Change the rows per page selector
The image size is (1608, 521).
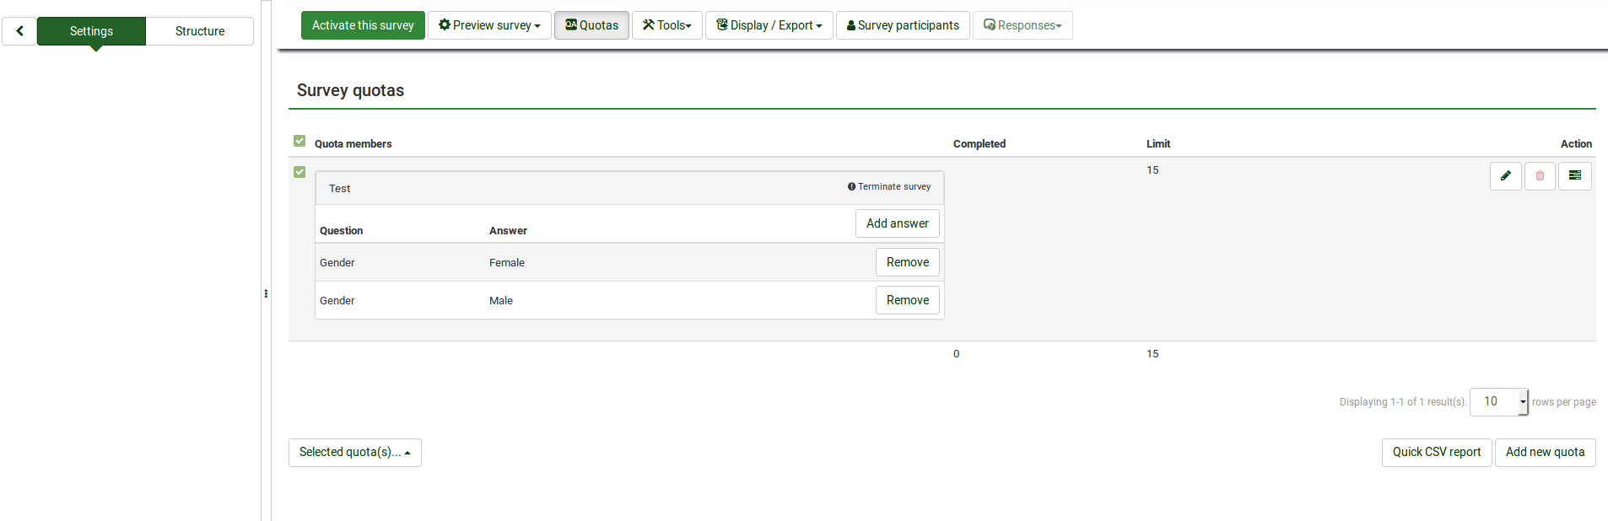[x=1499, y=402]
